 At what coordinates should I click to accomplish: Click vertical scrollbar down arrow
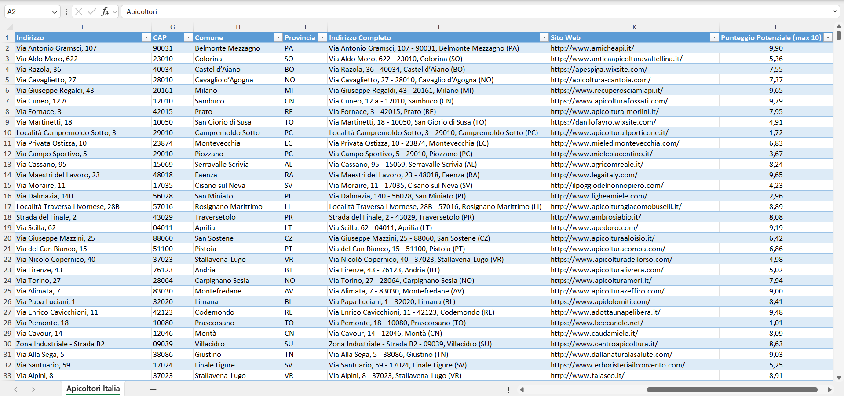pyautogui.click(x=839, y=378)
